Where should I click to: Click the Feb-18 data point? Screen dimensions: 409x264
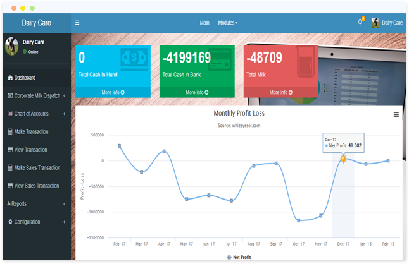click(x=388, y=161)
